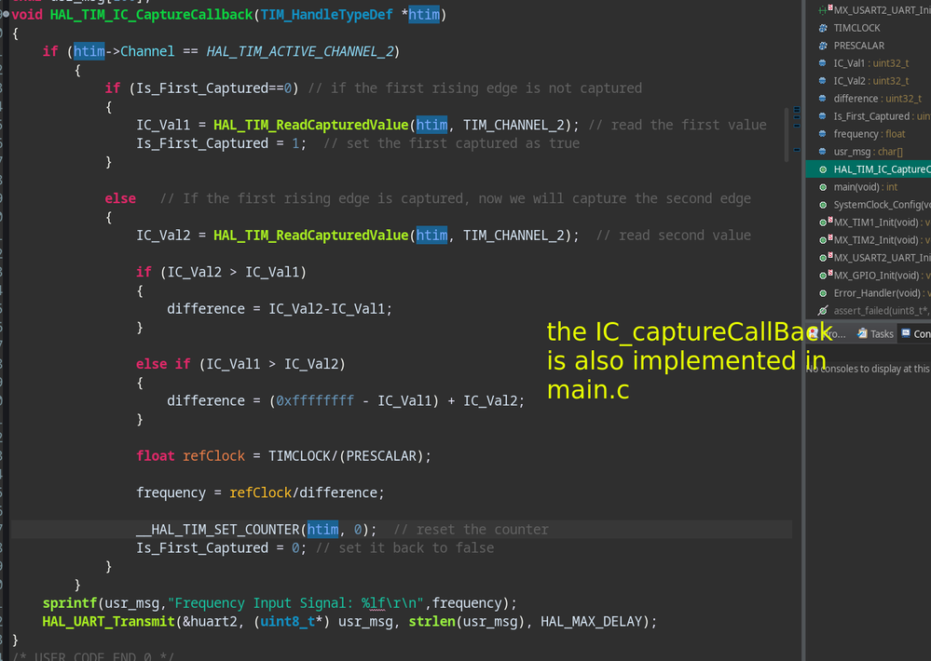This screenshot has width=931, height=661.
Task: Select difference : uint32_t variable in Outline
Action: coord(877,99)
